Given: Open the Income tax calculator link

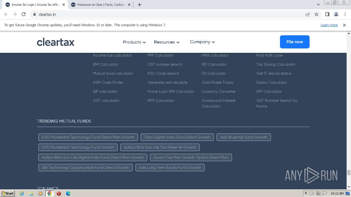Looking at the screenshot, I should click(112, 55).
